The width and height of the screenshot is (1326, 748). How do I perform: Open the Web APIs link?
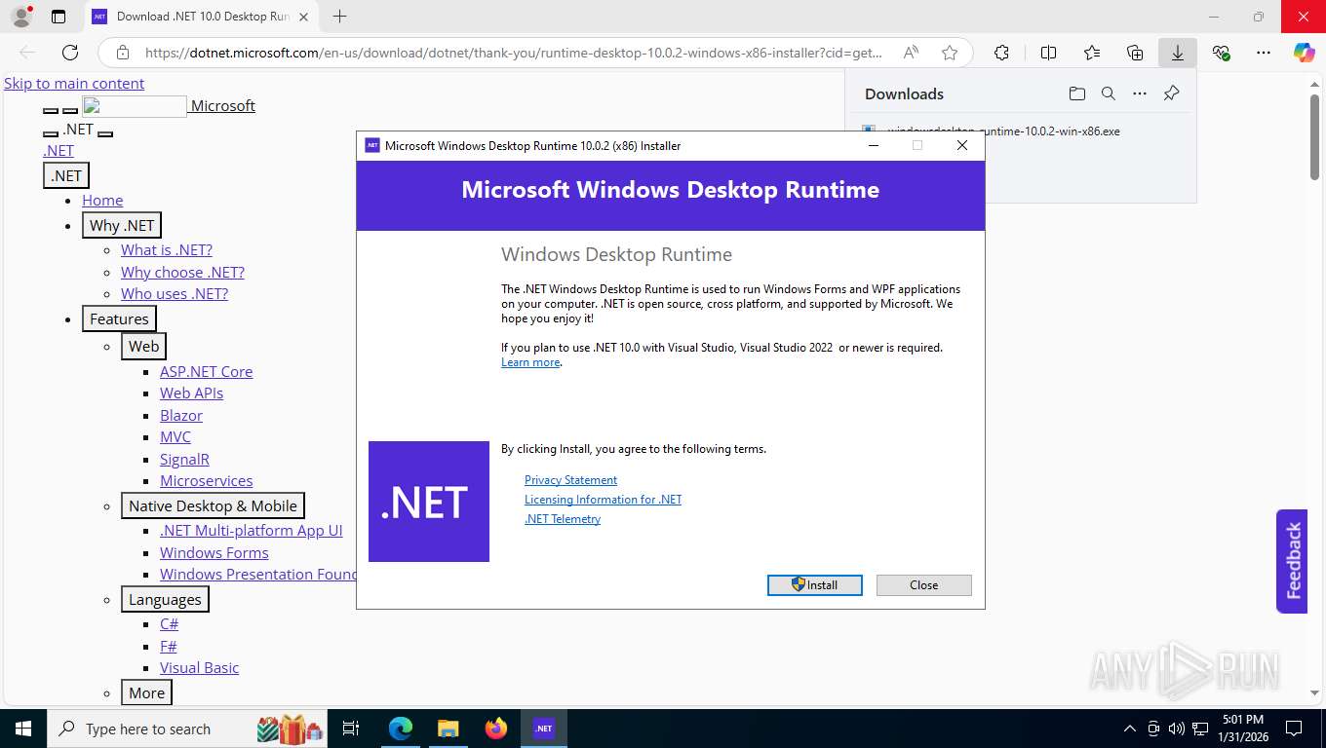click(x=191, y=393)
